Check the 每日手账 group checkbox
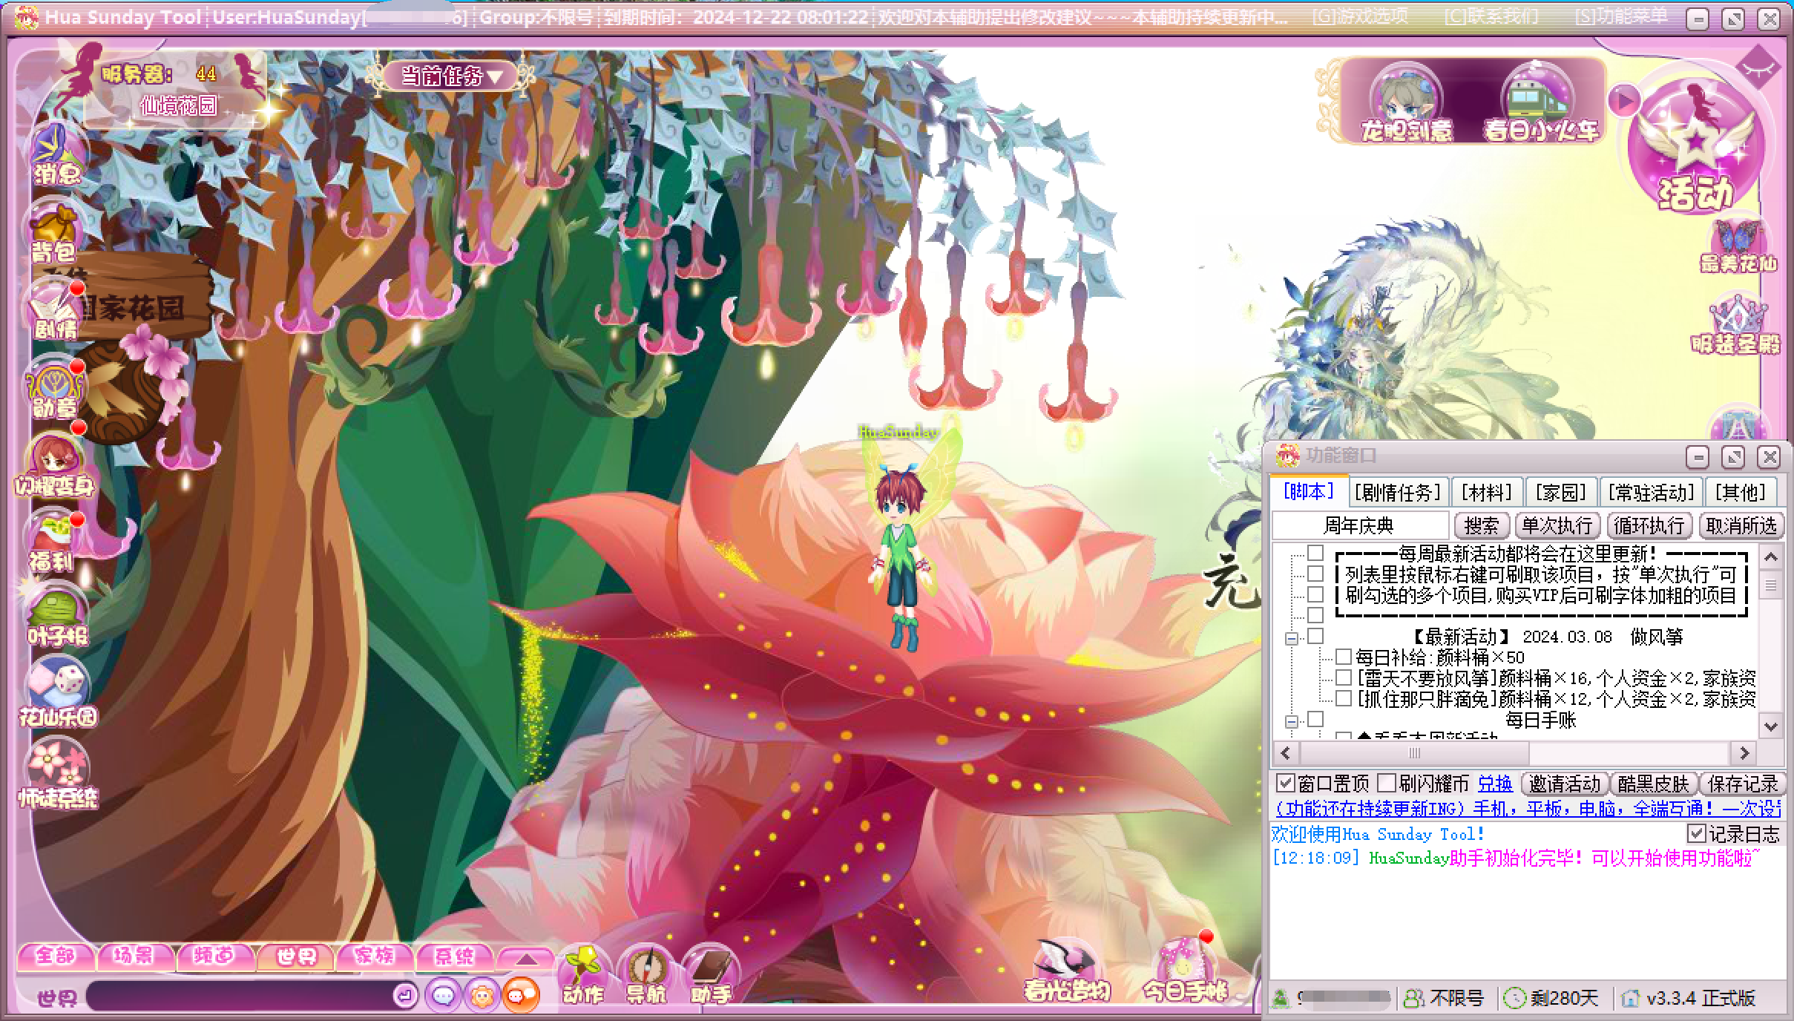This screenshot has width=1794, height=1021. click(x=1315, y=719)
